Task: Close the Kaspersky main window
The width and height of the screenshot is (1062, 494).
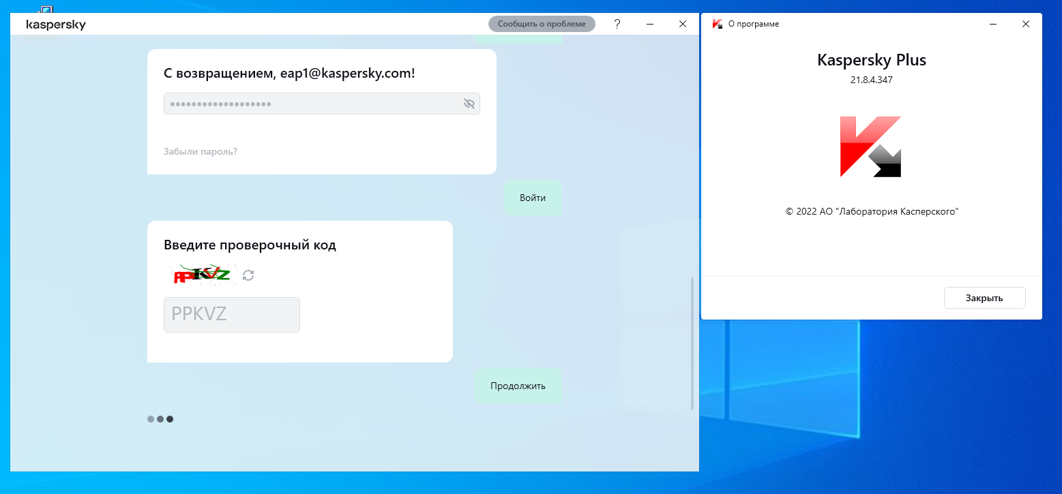Action: coord(683,24)
